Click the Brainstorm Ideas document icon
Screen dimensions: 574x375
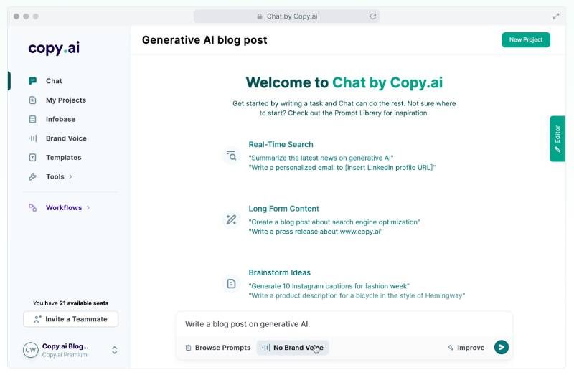231,283
